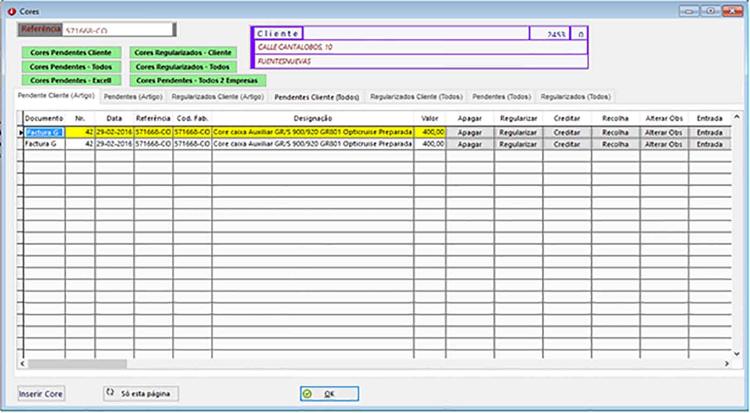The width and height of the screenshot is (750, 413).
Task: Select Factura G cell in highlighted row
Action: 44,132
